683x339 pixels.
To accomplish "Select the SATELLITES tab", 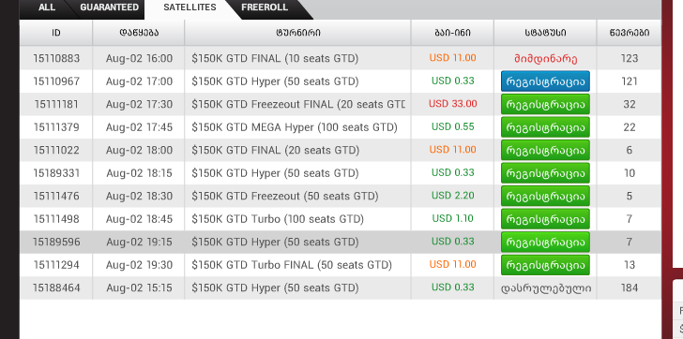I will (x=190, y=7).
